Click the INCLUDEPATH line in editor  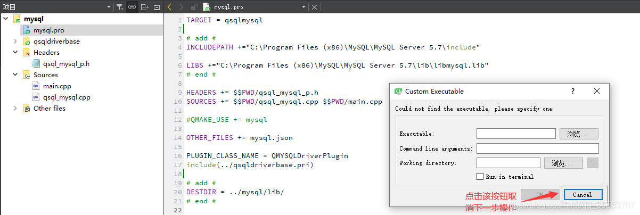click(333, 47)
